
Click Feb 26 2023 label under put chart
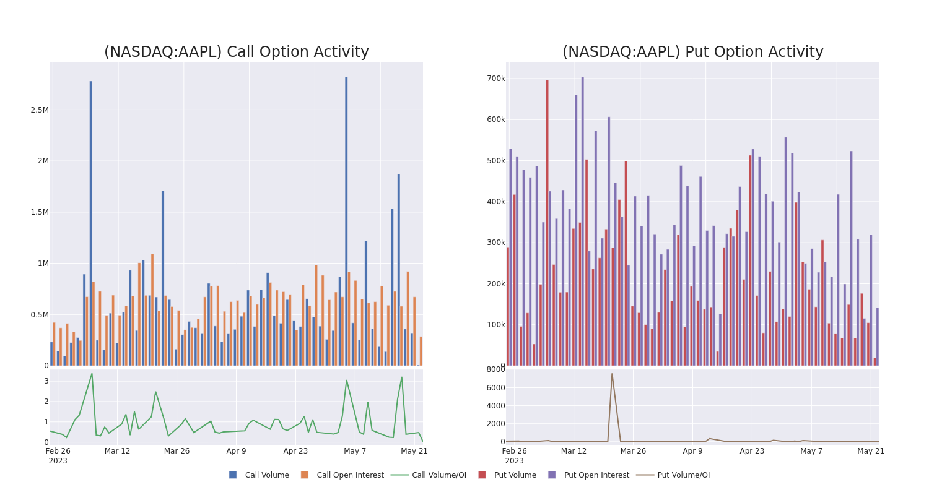(515, 456)
